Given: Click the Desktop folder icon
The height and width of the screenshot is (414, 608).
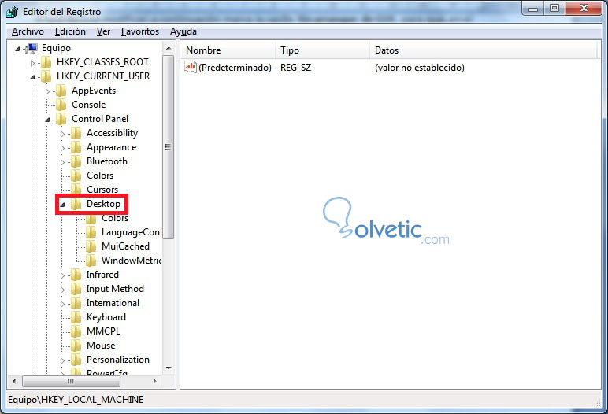Looking at the screenshot, I should [x=76, y=204].
